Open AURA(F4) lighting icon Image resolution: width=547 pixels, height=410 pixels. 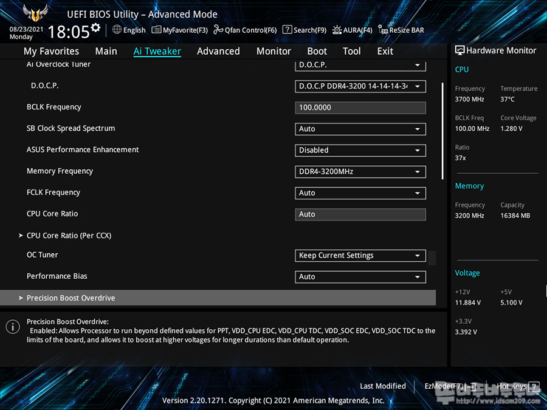(337, 30)
